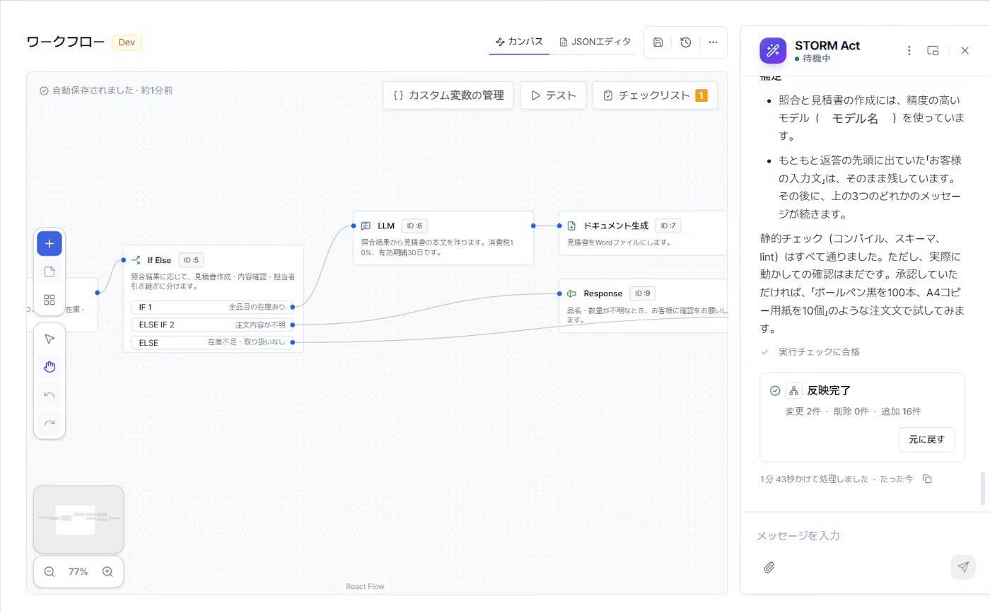Select the pointer cursor tool
990x613 pixels.
[49, 339]
